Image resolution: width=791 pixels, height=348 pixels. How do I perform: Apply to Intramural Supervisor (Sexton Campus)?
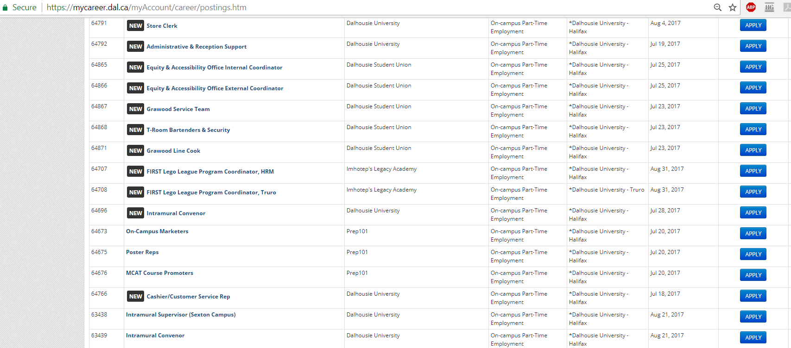coord(753,317)
